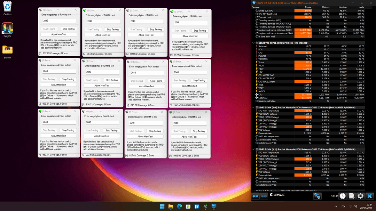Select the CPU PPT FAST Limit row
Viewport: 376px width, 211px height.
(x=308, y=14)
